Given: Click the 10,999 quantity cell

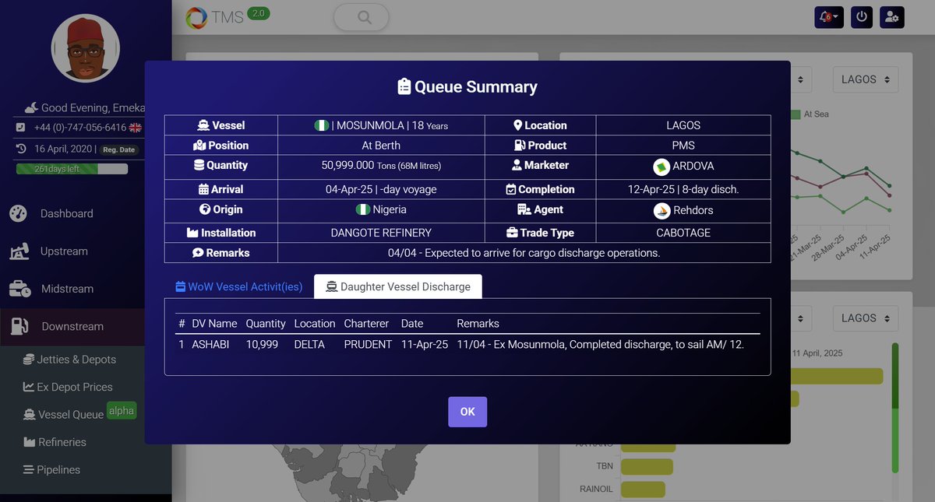Looking at the screenshot, I should coord(262,344).
